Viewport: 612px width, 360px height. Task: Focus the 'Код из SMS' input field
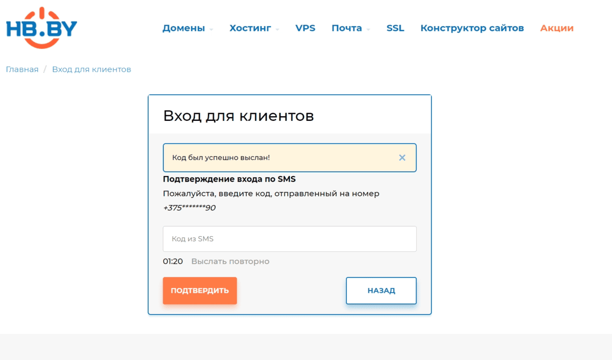pyautogui.click(x=289, y=239)
